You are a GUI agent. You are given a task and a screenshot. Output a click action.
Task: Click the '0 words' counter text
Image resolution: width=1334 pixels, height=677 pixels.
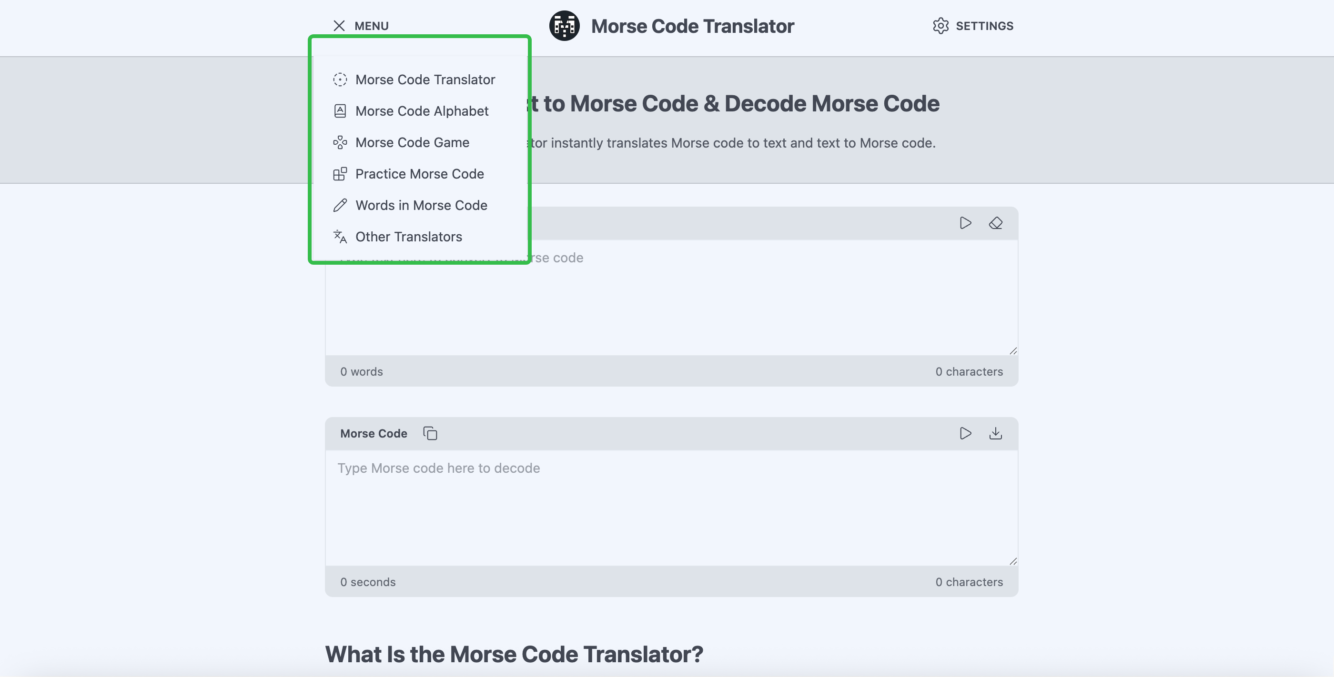tap(362, 372)
